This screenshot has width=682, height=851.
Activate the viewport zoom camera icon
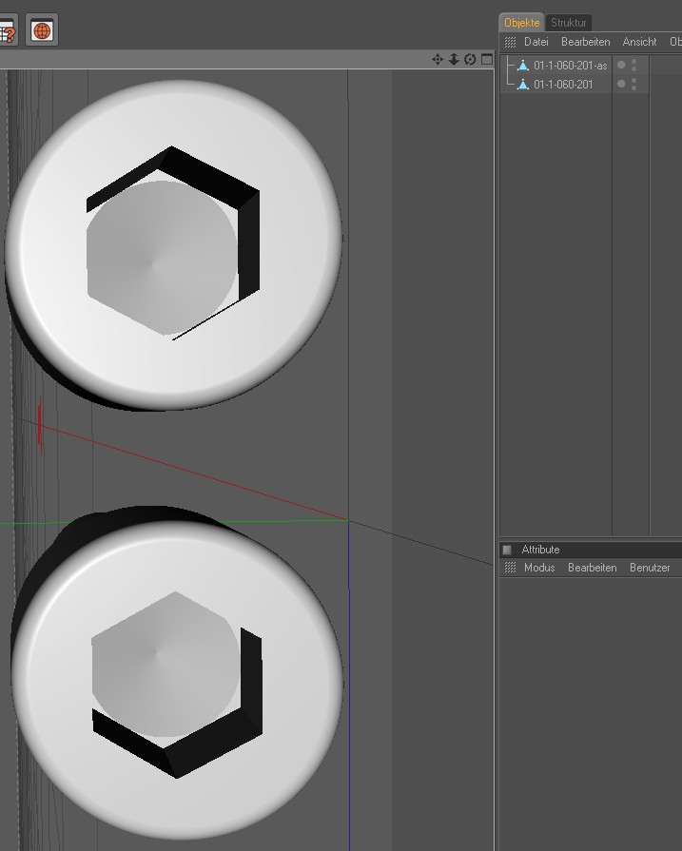[454, 59]
